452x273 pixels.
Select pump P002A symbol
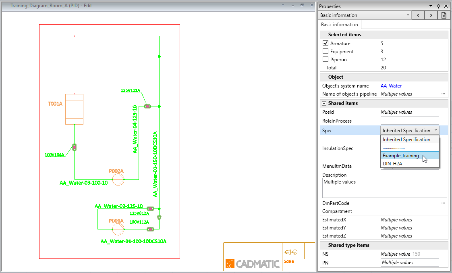coord(118,179)
